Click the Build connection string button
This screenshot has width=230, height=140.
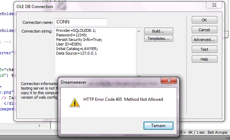coord(158,31)
